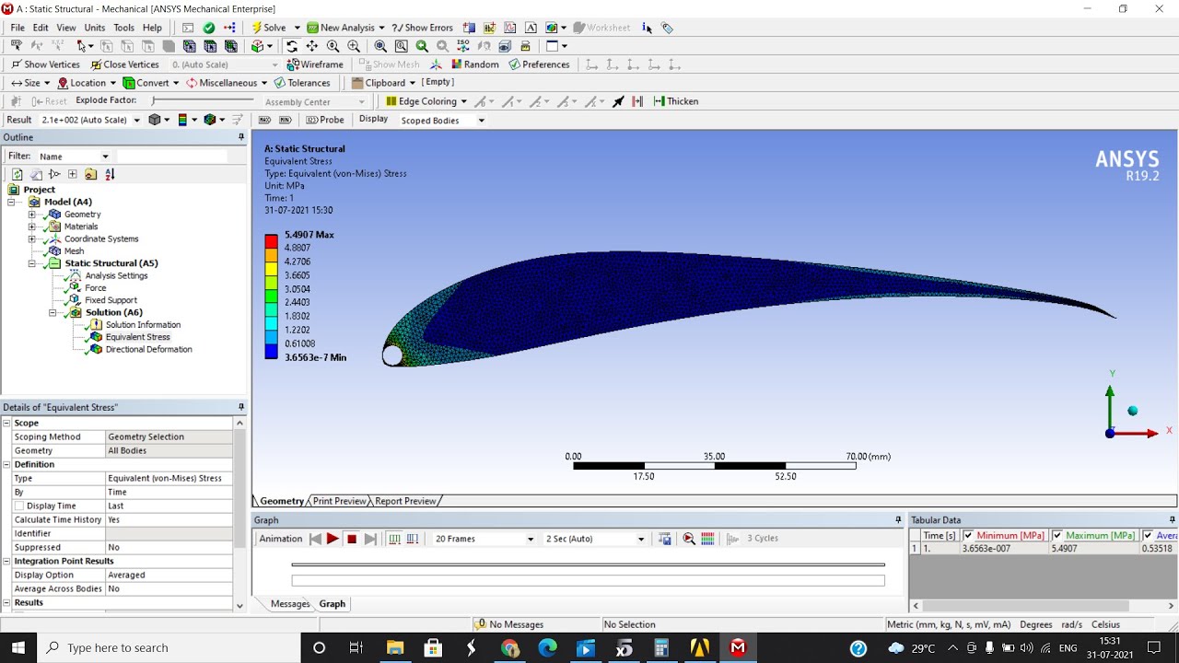Image resolution: width=1179 pixels, height=663 pixels.
Task: Click the Maximum probe label icon
Action: [265, 120]
